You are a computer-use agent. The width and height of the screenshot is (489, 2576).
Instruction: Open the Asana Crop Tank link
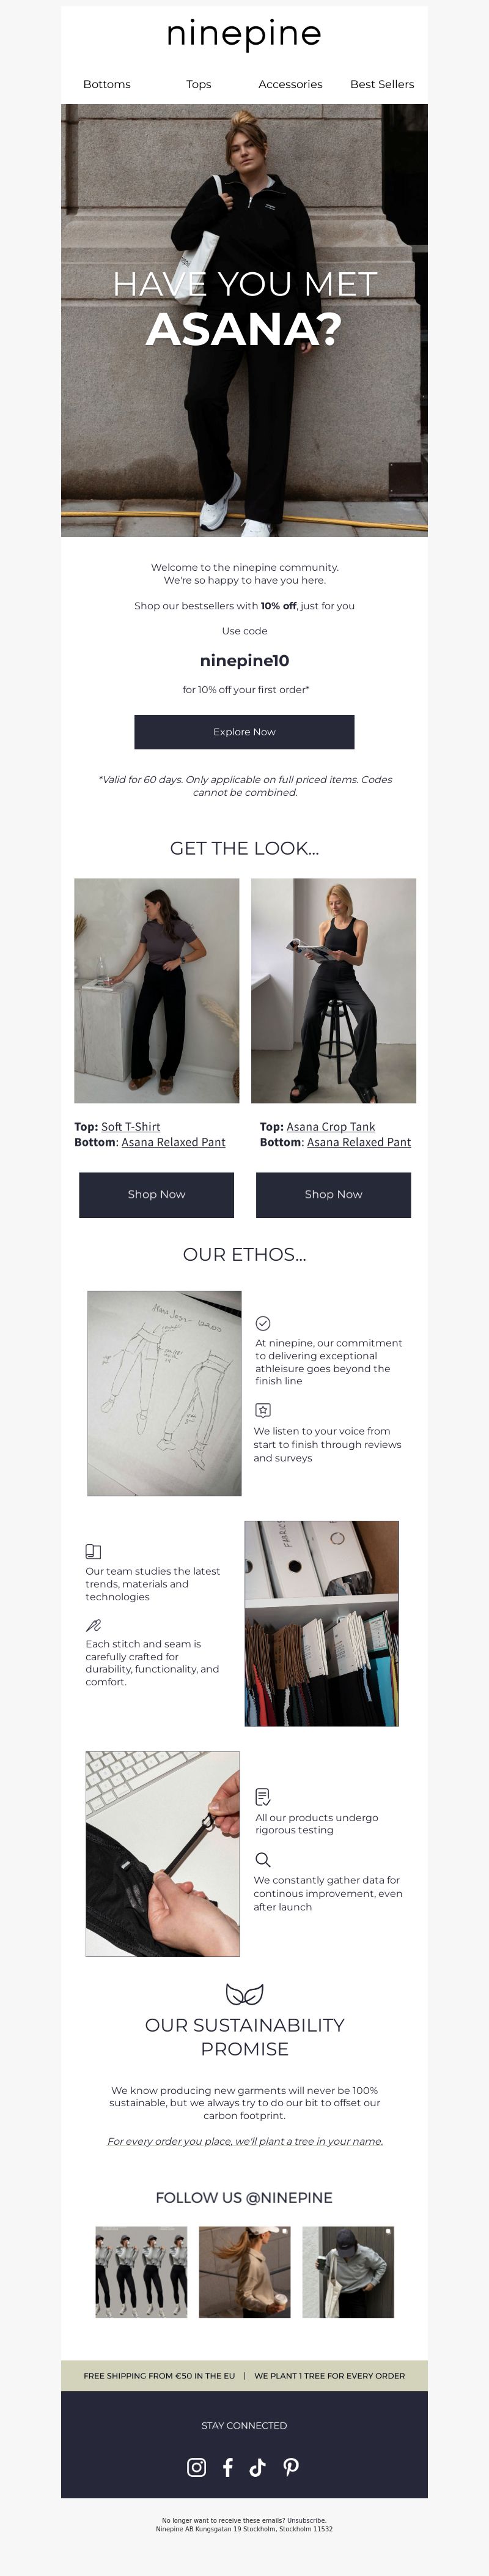pyautogui.click(x=331, y=1126)
